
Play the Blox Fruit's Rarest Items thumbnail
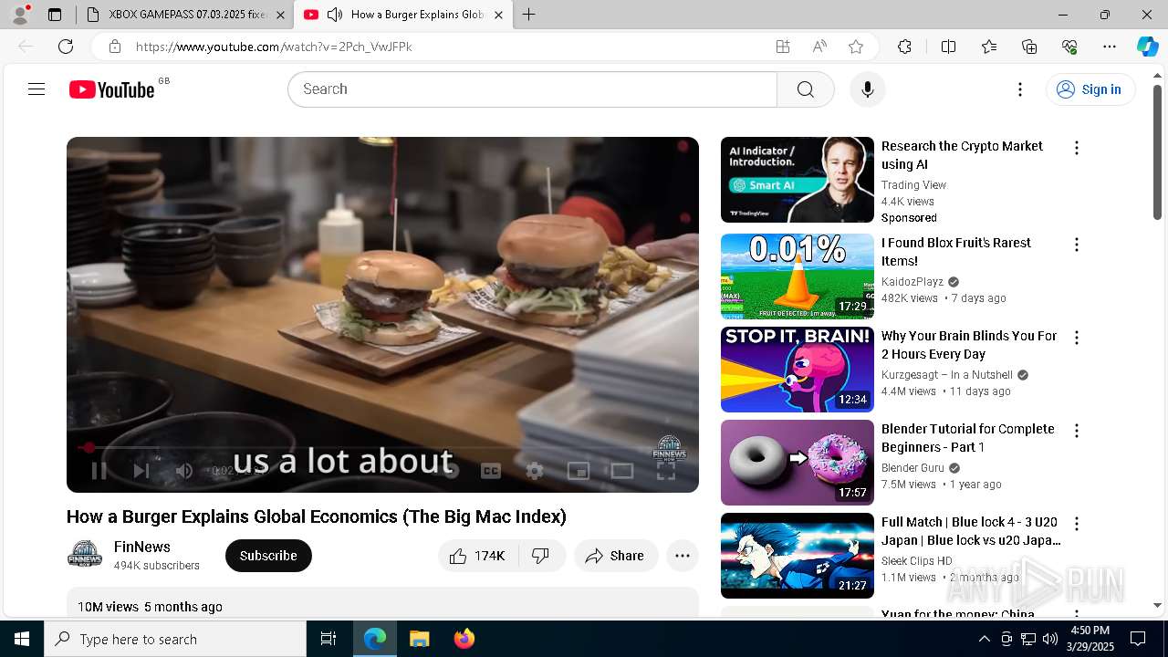pyautogui.click(x=798, y=276)
